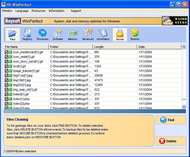The image size is (190, 157).
Task: Open the Resources menu
Action: (39, 11)
